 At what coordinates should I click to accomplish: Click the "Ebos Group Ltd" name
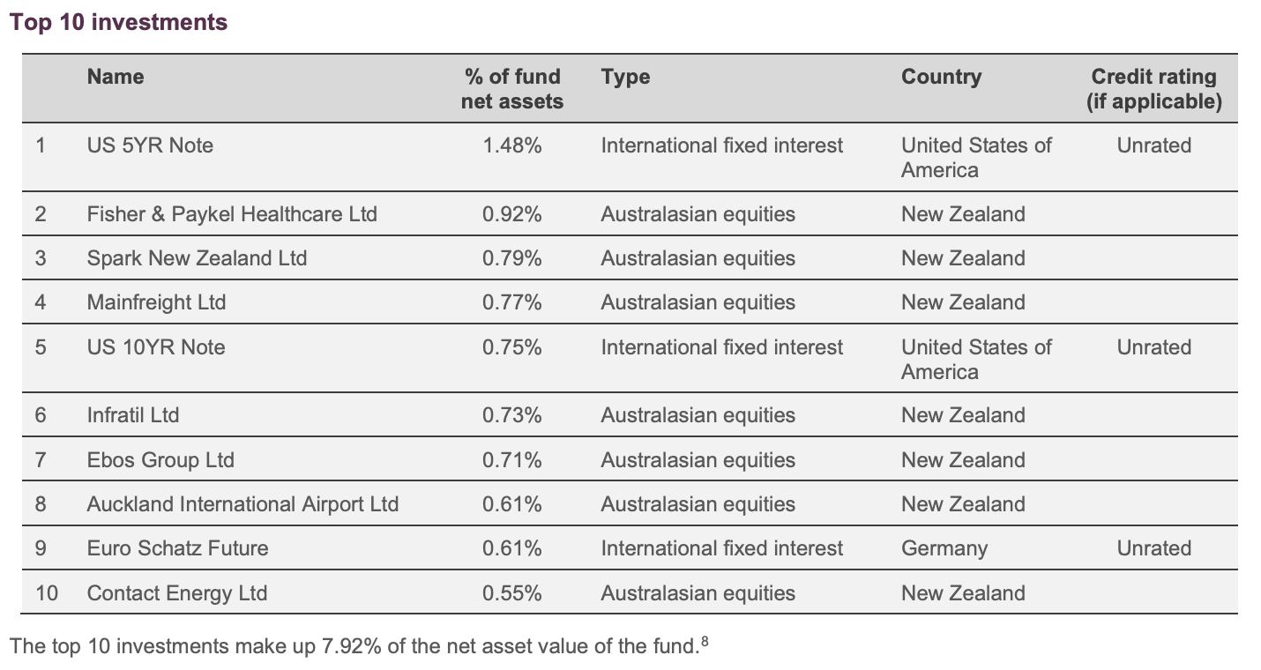(160, 460)
